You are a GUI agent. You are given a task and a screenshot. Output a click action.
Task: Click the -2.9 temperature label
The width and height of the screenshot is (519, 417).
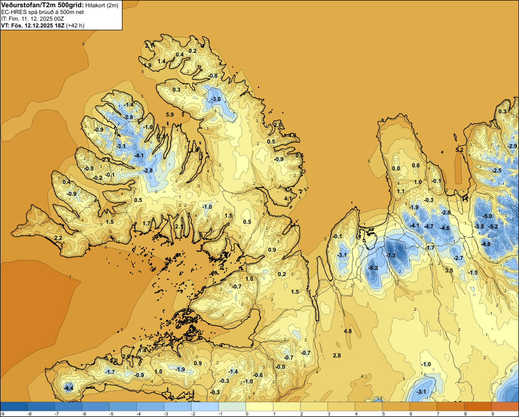coord(512,146)
